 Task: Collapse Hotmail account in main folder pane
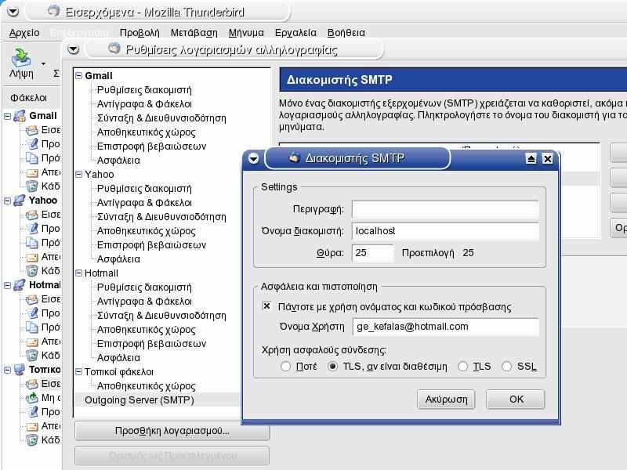pyautogui.click(x=8, y=285)
